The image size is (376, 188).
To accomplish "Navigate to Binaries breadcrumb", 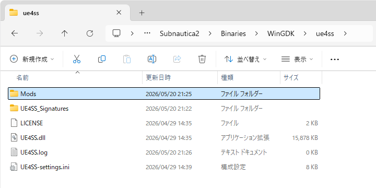I will click(x=233, y=33).
